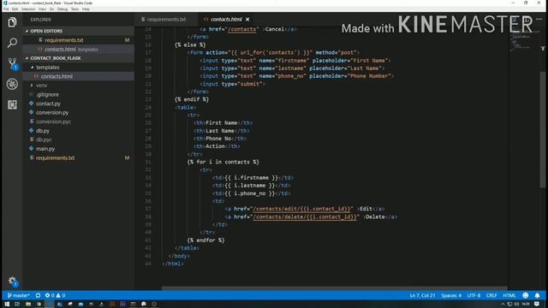This screenshot has height=308, width=548.
Task: Click the network tray icon
Action: [x=510, y=305]
